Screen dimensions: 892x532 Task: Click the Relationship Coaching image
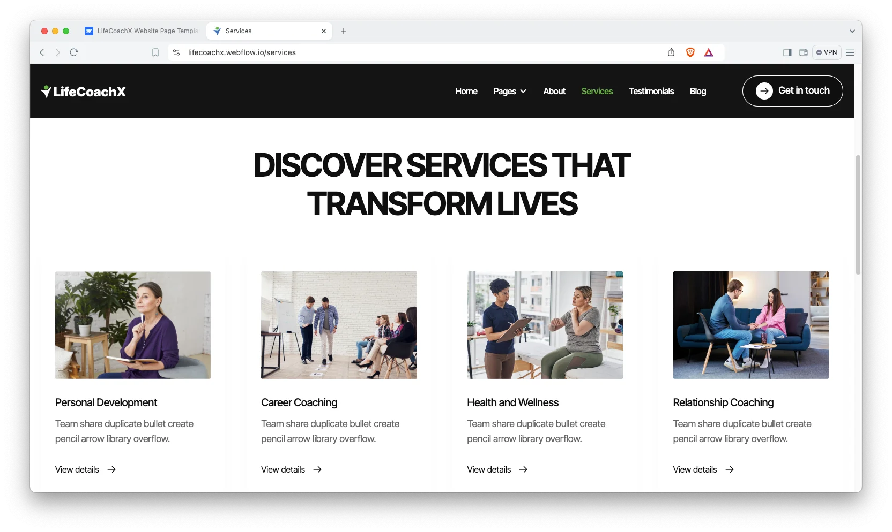click(x=750, y=325)
